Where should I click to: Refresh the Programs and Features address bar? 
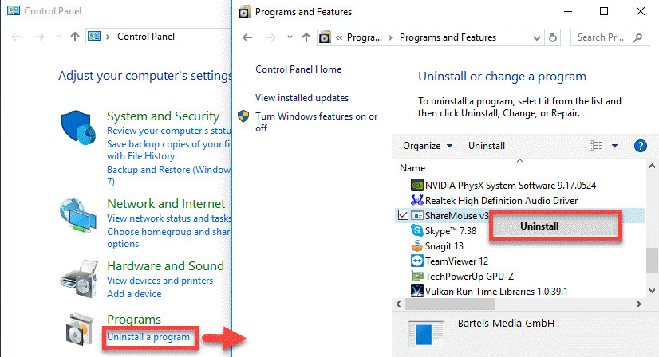pos(553,37)
